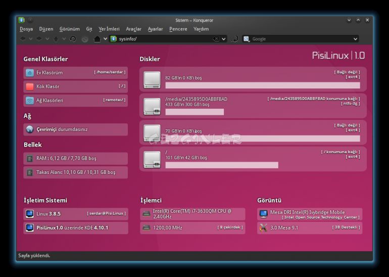Click the 70 GB disk usage bar
389x277 pixels.
(263, 138)
